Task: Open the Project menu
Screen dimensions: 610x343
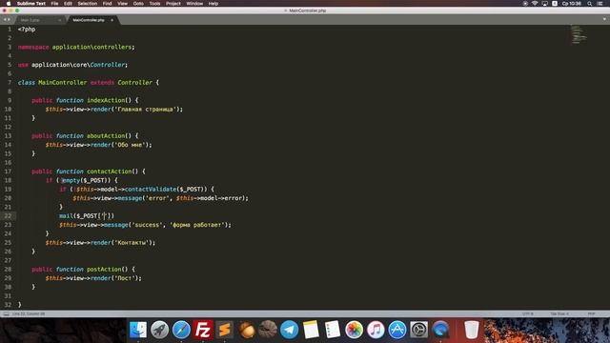Action: [173, 4]
